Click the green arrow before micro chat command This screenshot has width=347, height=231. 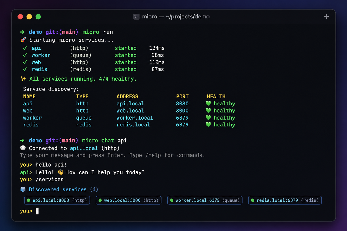click(x=22, y=141)
